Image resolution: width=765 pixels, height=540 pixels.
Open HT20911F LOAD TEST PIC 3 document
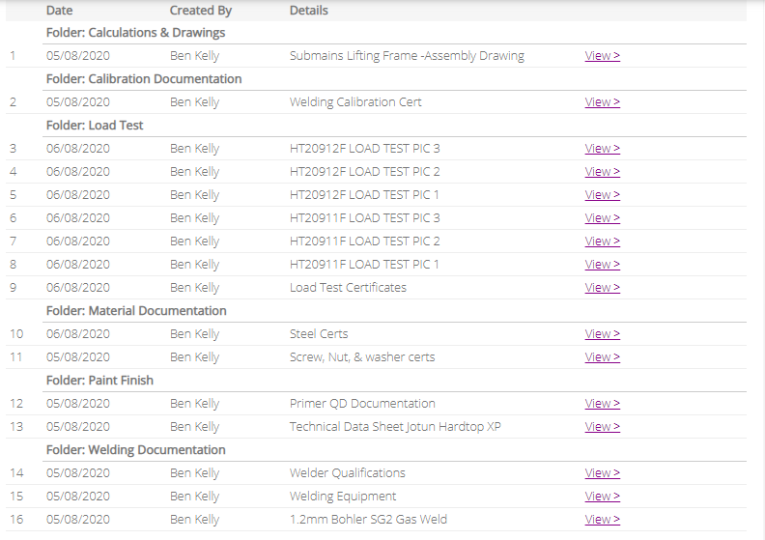(602, 218)
